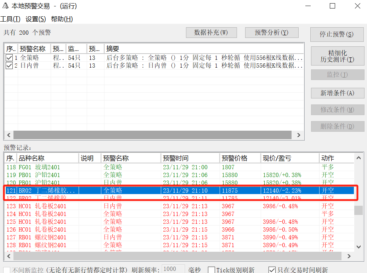Select record 128 RB01 螺纹钢2401

179,245
